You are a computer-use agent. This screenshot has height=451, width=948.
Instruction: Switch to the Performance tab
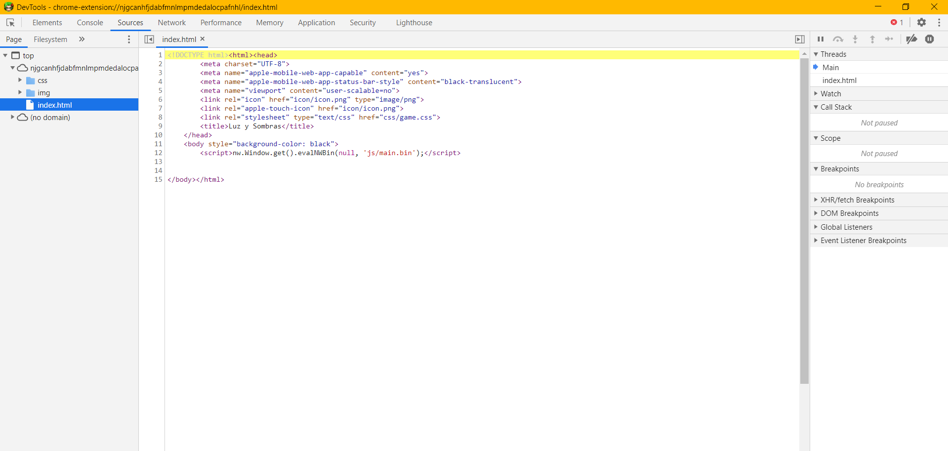(221, 23)
